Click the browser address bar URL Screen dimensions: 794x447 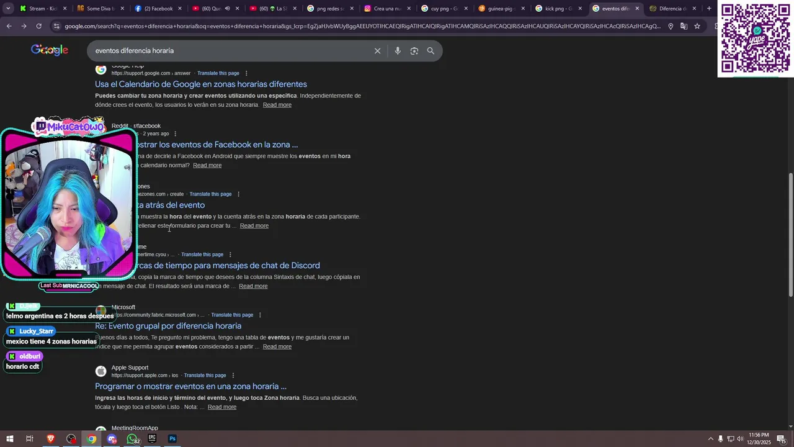click(x=362, y=26)
